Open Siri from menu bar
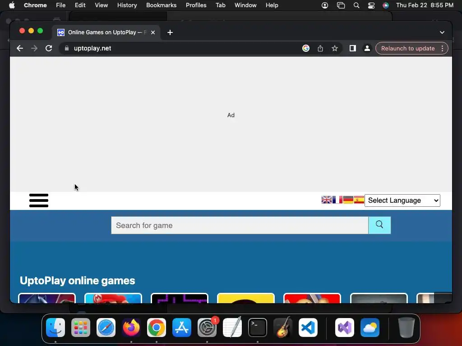The width and height of the screenshot is (462, 346). pyautogui.click(x=386, y=5)
